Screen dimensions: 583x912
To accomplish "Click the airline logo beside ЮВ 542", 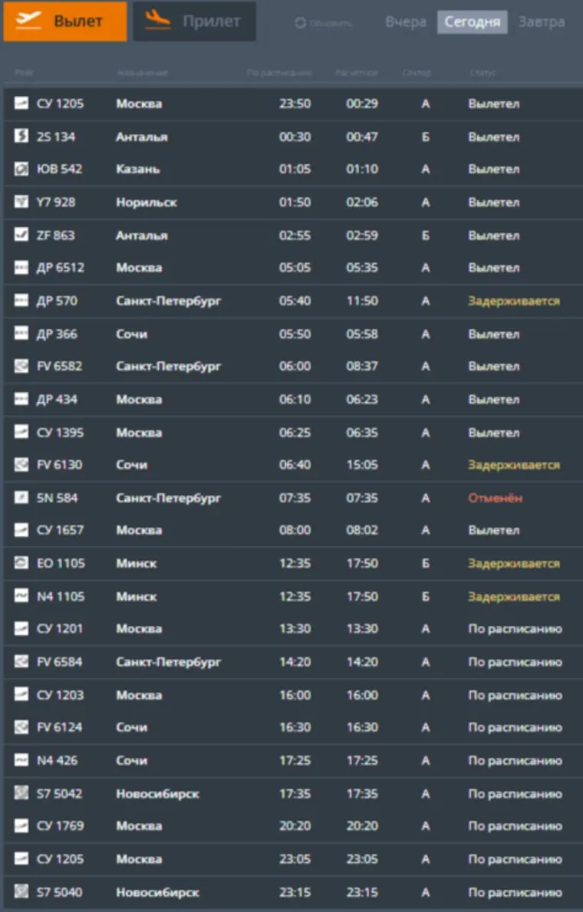I will 21,170.
